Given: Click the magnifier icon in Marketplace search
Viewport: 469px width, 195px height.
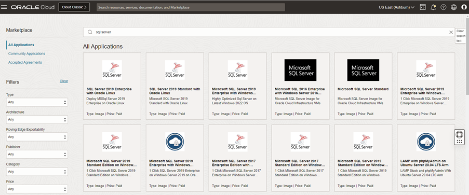Looking at the screenshot, I should 90,32.
